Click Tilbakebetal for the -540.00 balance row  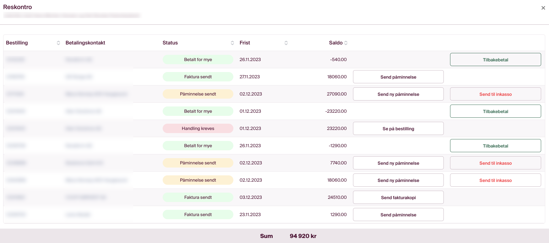coord(495,59)
